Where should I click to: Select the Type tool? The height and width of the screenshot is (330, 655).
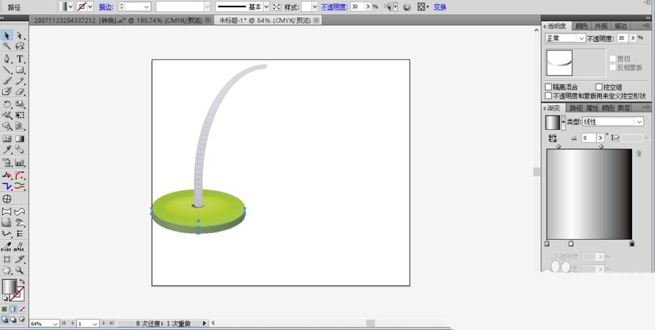coord(20,59)
